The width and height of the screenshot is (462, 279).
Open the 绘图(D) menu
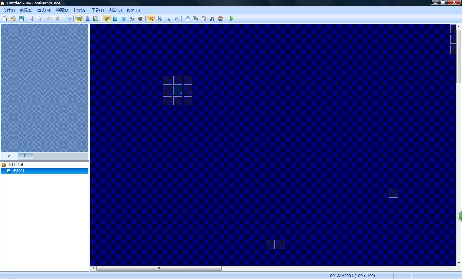63,10
